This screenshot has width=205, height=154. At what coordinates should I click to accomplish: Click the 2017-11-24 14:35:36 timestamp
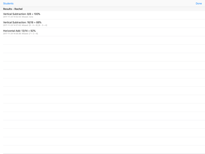pyautogui.click(x=12, y=33)
